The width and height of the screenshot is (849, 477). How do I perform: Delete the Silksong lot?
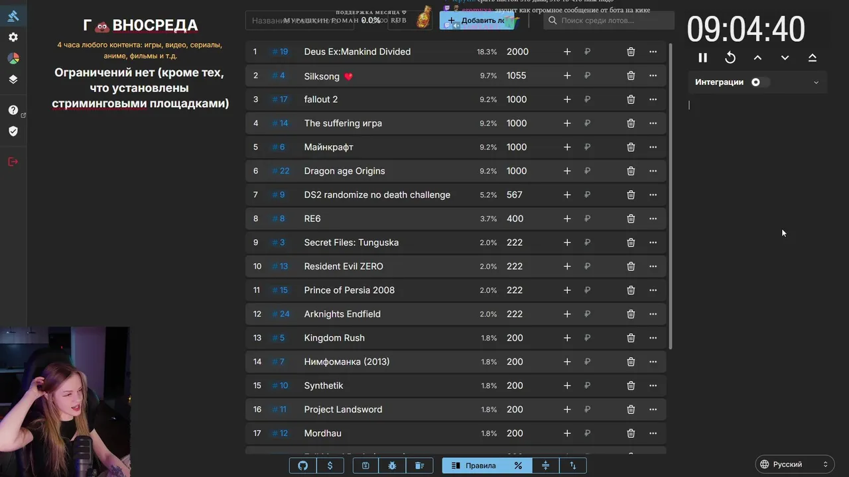[x=631, y=76]
